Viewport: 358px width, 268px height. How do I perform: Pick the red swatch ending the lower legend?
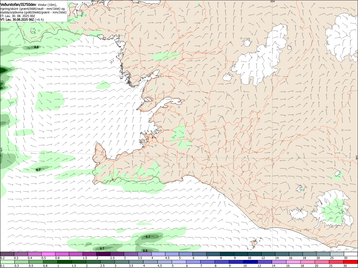tap(351, 262)
